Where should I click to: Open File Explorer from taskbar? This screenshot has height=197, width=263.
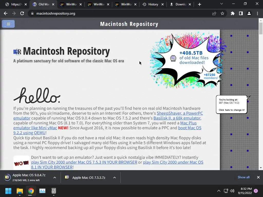pyautogui.click(x=20, y=191)
